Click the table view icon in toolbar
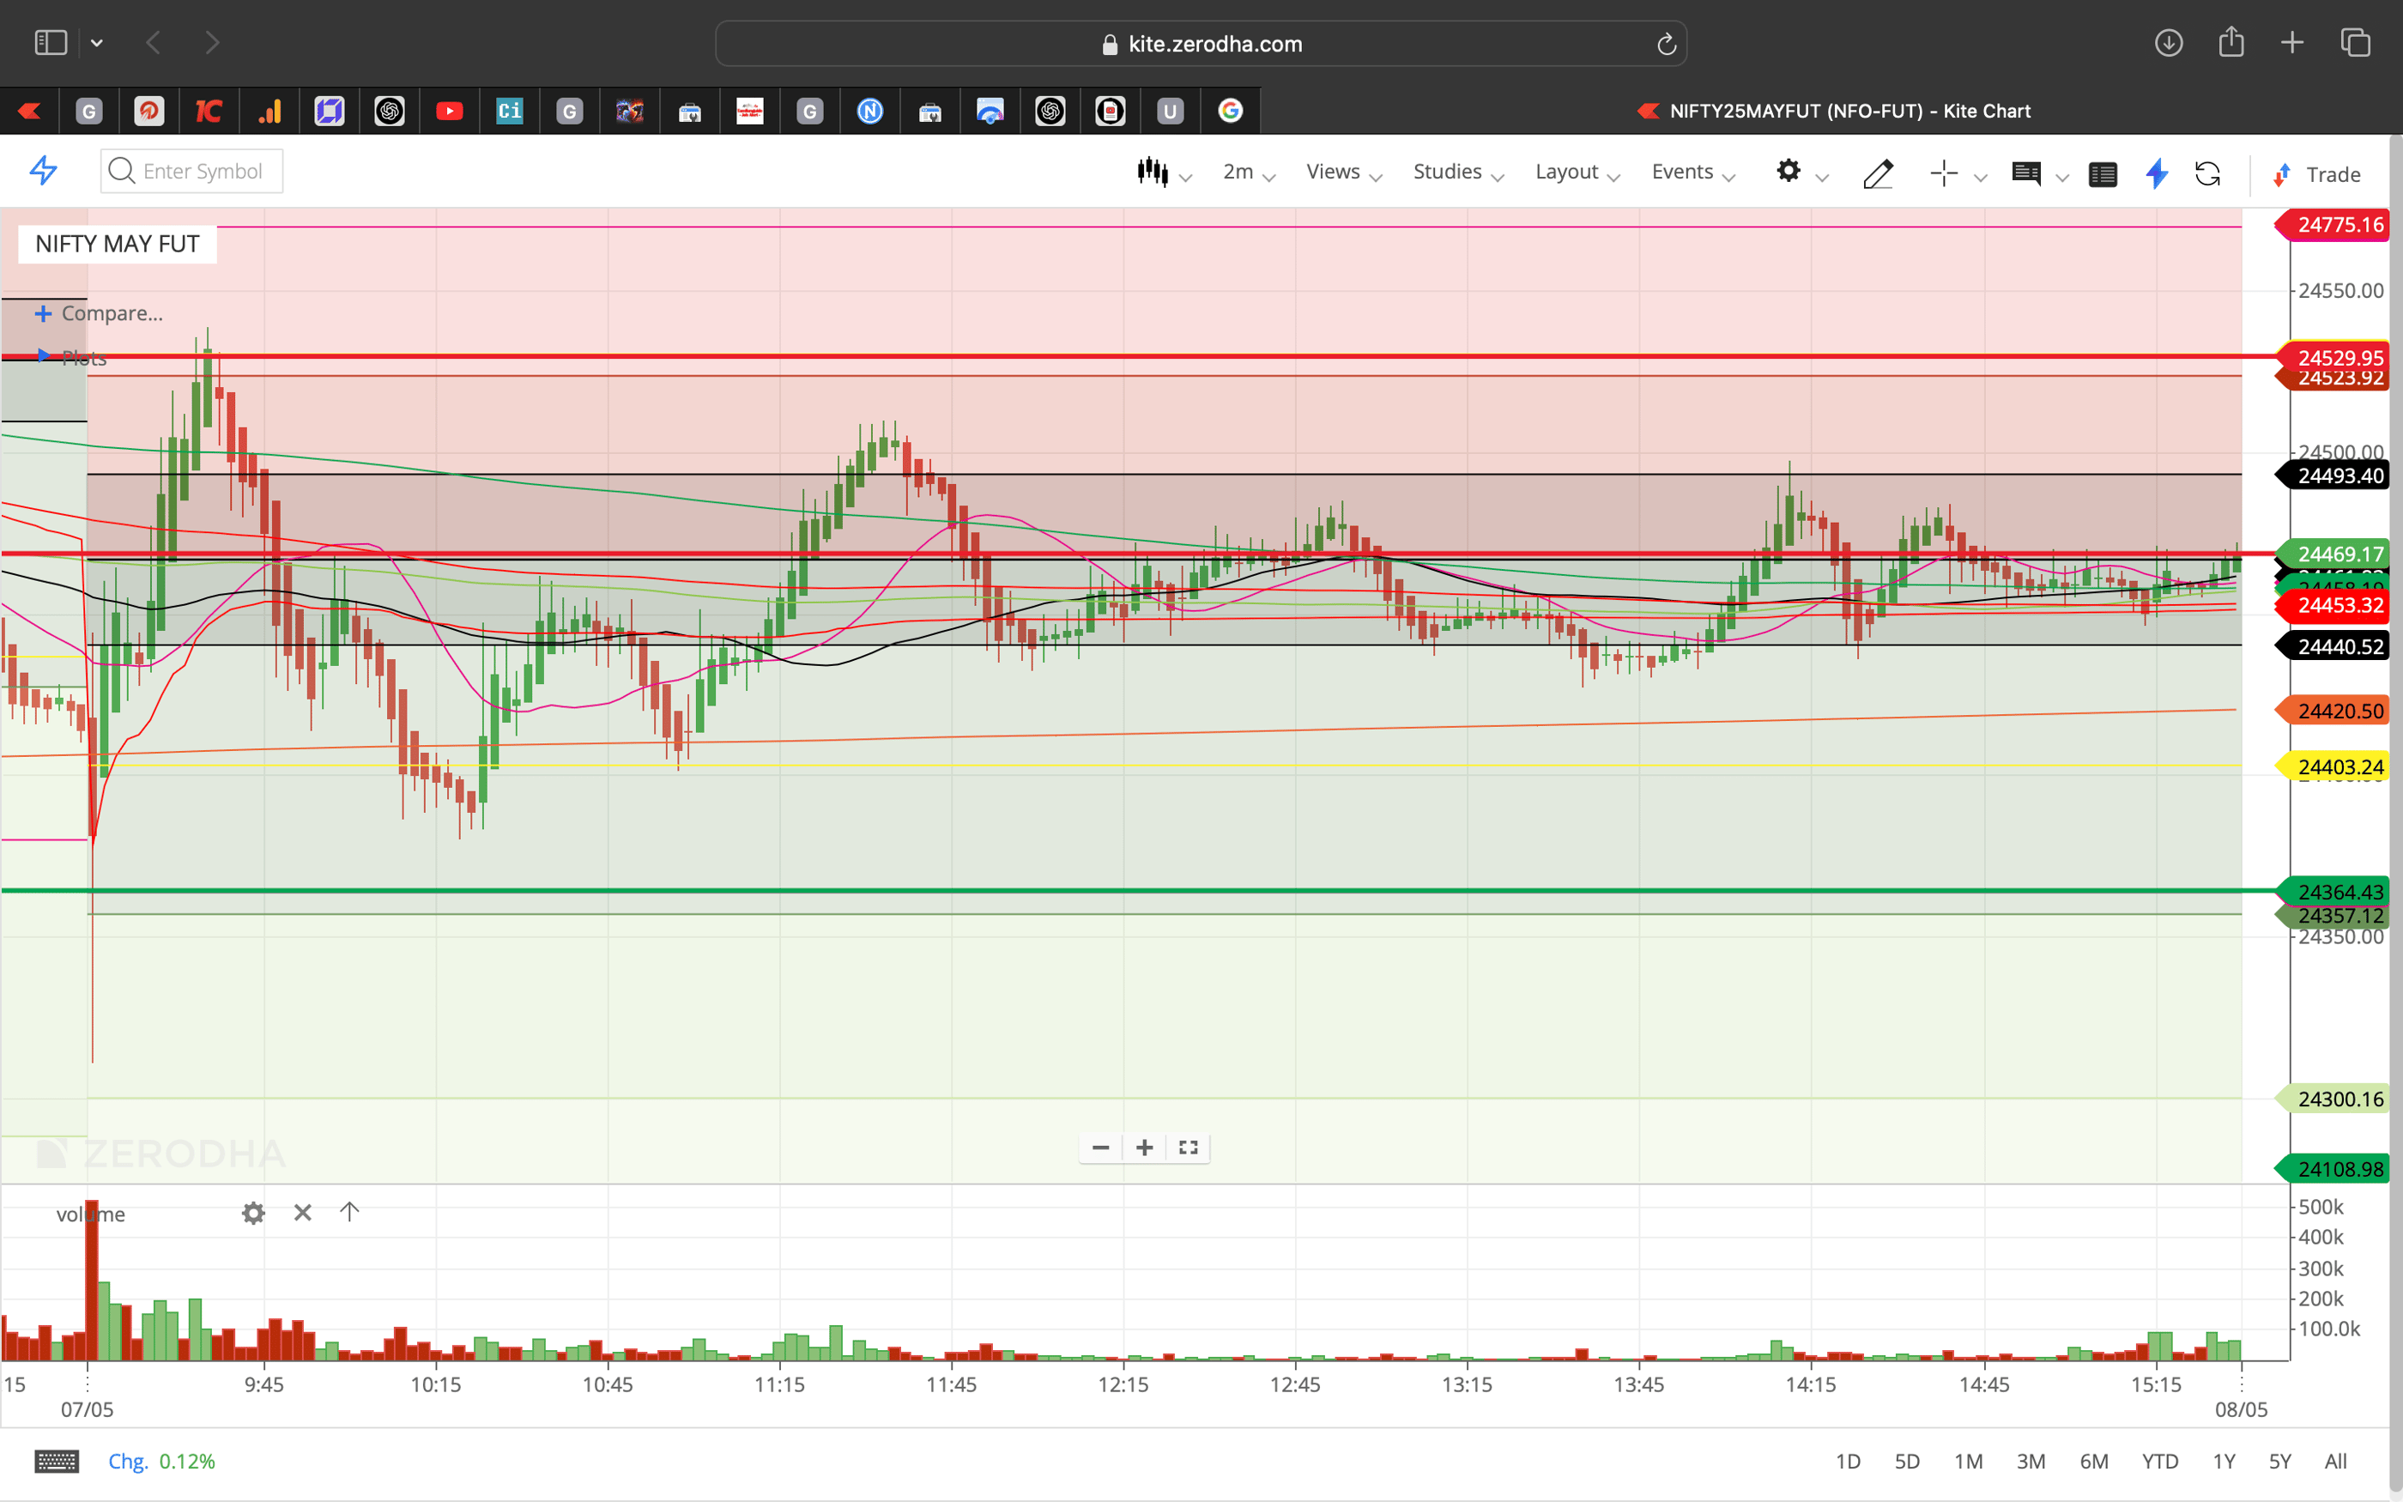Screen dimensions: 2403x1502 (2103, 174)
